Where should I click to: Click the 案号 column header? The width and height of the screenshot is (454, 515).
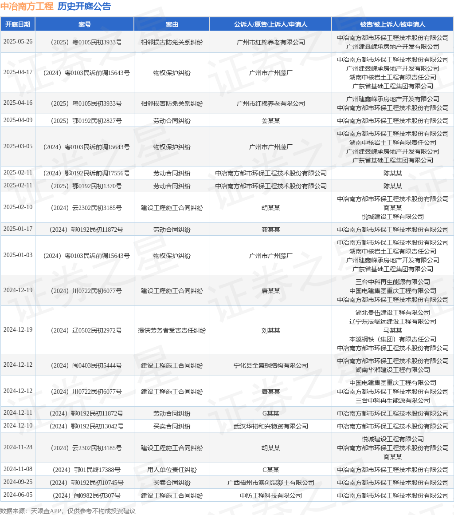click(x=85, y=24)
